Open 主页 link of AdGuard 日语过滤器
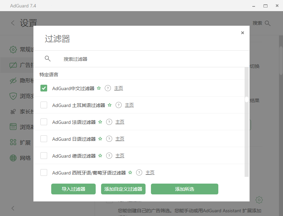 pos(120,139)
